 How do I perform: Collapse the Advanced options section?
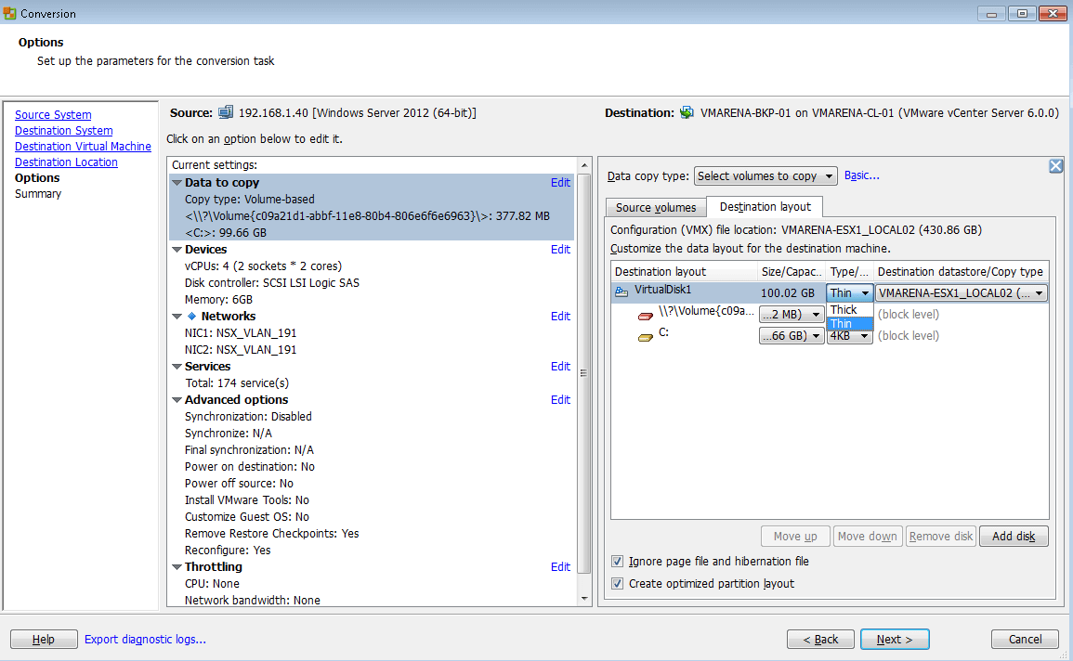[x=177, y=400]
